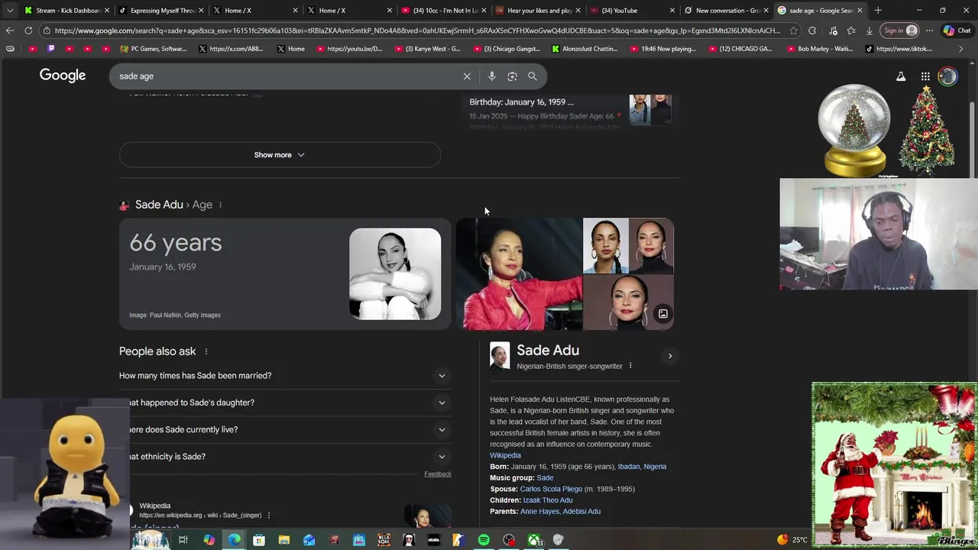Open the Kanye West bookmark
This screenshot has width=978, height=550.
(428, 49)
